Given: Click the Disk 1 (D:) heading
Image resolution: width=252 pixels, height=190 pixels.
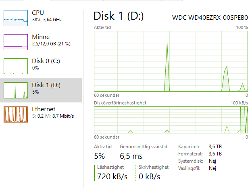Looking at the screenshot, I should (x=119, y=16).
